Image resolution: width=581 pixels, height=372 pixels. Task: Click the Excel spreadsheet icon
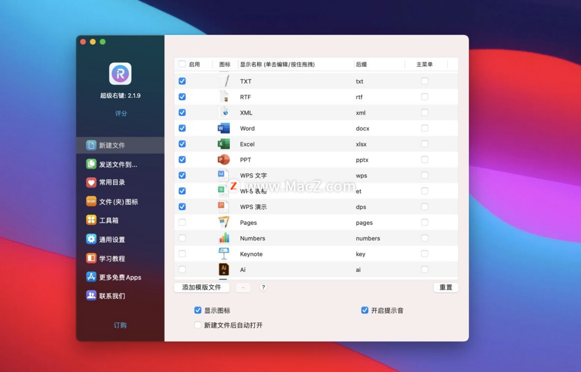pos(224,144)
